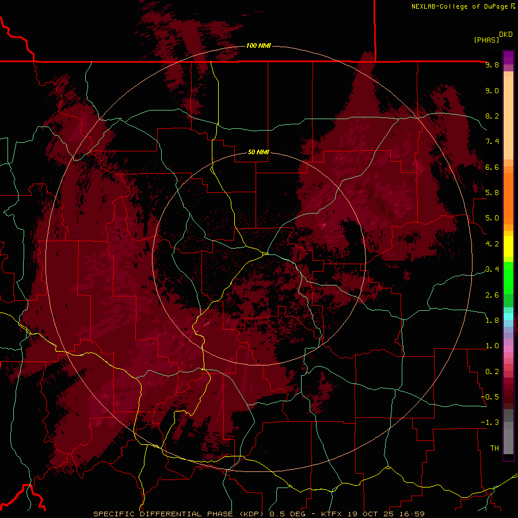Click the 'KTFX' radar site identifier
This screenshot has height=518, width=518.
tap(331, 514)
